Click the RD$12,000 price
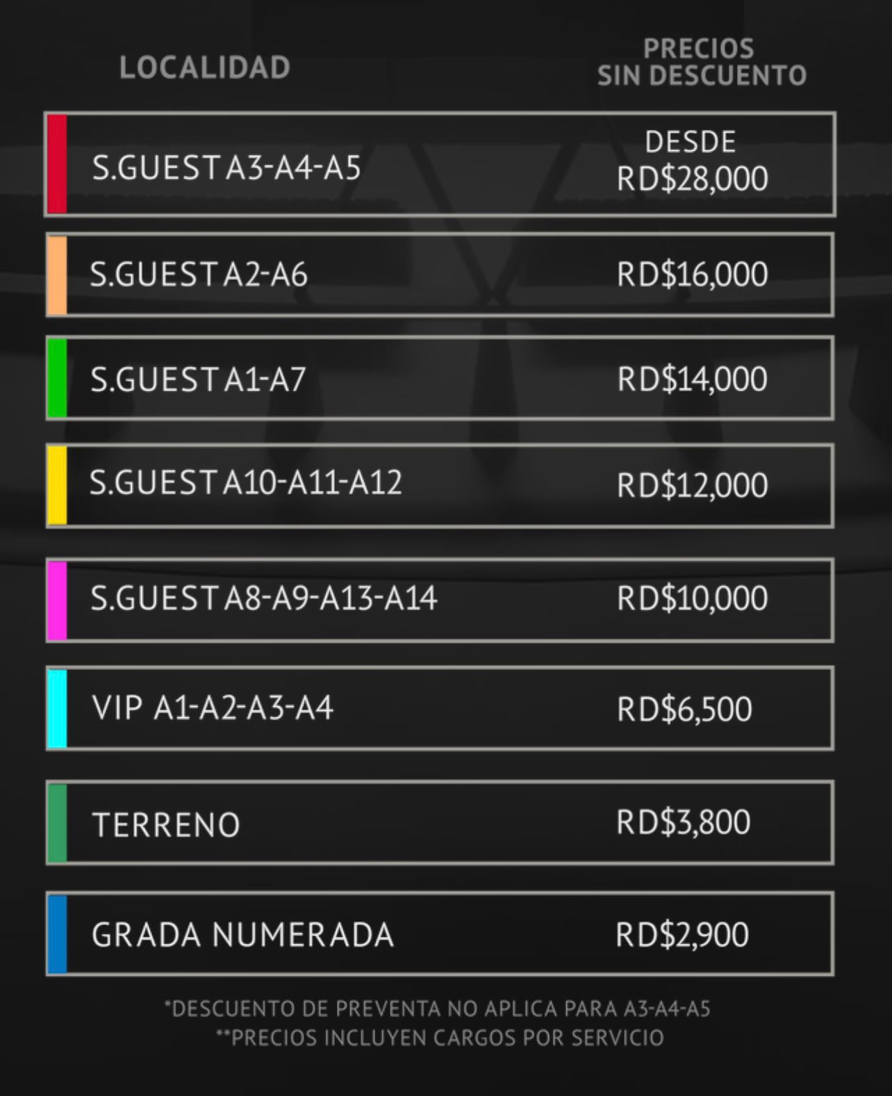Viewport: 892px width, 1096px height. pos(692,485)
